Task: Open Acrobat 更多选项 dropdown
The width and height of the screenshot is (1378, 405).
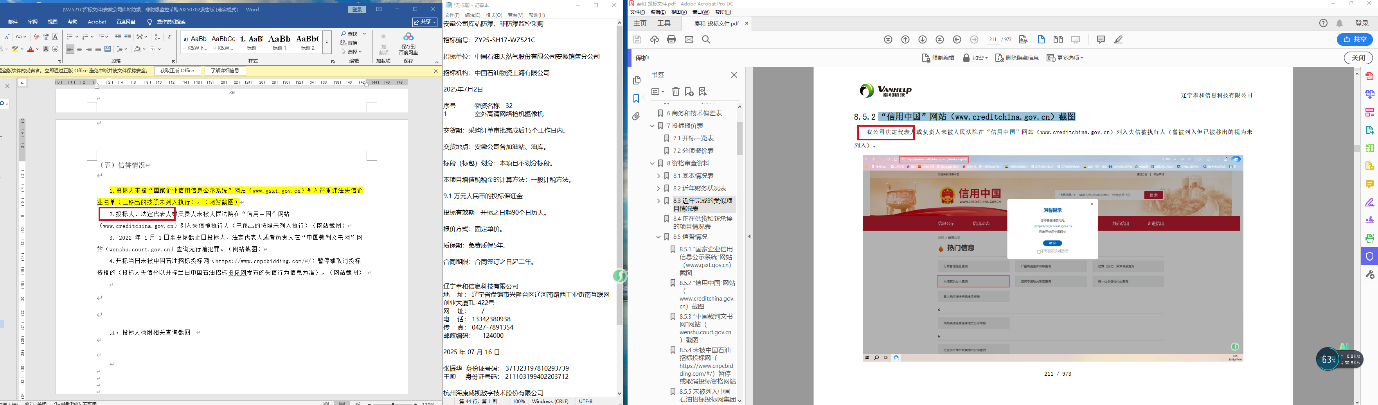Action: pyautogui.click(x=1065, y=58)
